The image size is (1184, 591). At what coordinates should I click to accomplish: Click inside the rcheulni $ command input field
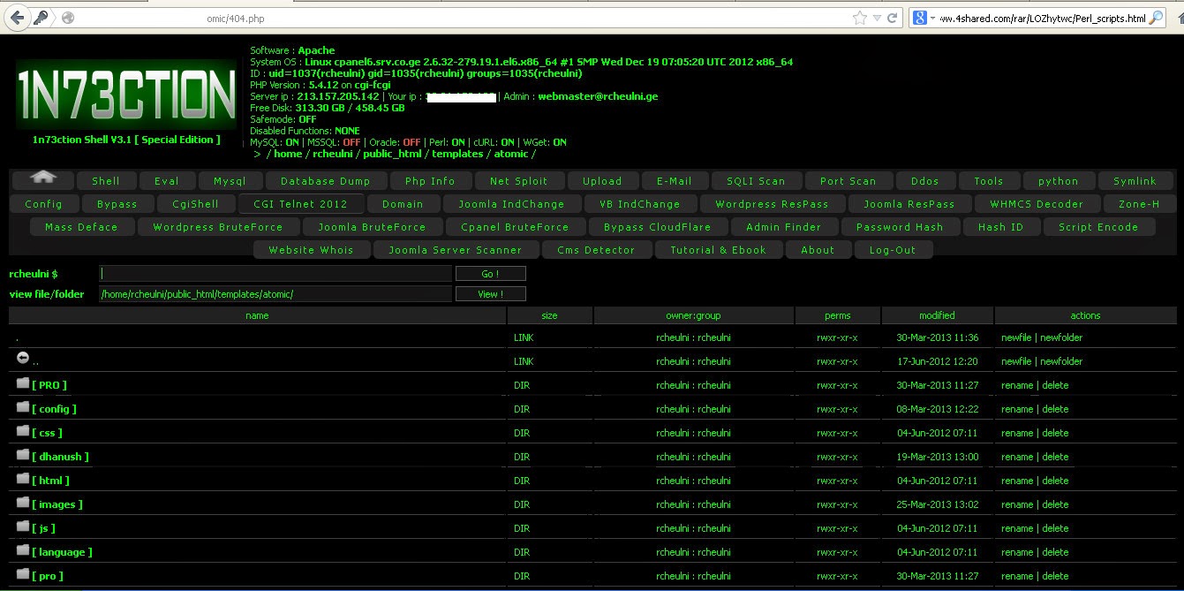click(x=274, y=273)
